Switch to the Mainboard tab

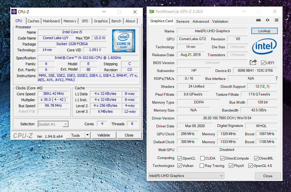[x=52, y=21]
